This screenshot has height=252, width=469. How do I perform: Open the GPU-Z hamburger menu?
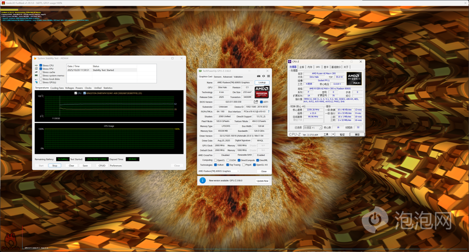pyautogui.click(x=268, y=77)
